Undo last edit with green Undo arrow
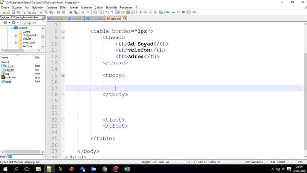307x173 pixels. pos(59,12)
